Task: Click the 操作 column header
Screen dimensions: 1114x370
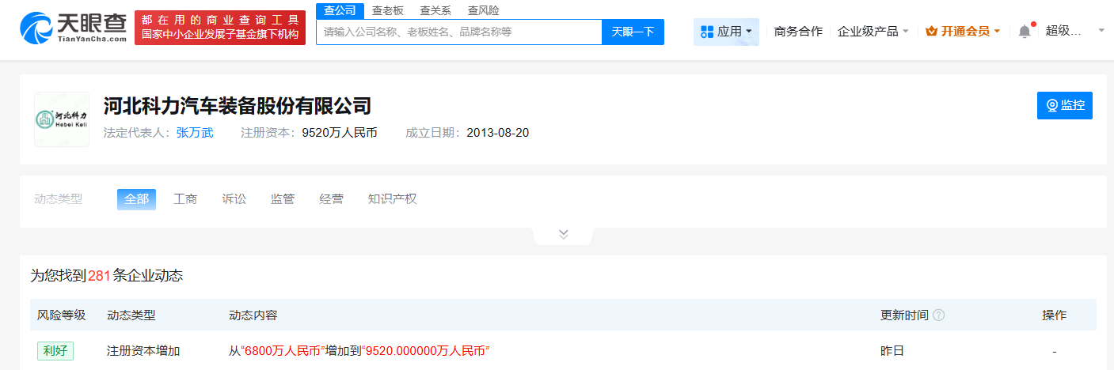Action: [1055, 315]
